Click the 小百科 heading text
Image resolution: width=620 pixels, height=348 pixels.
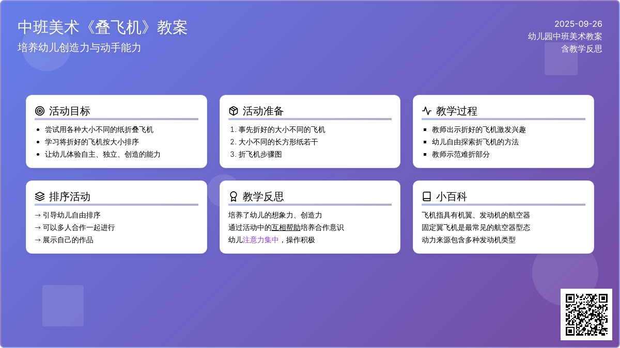click(x=452, y=196)
